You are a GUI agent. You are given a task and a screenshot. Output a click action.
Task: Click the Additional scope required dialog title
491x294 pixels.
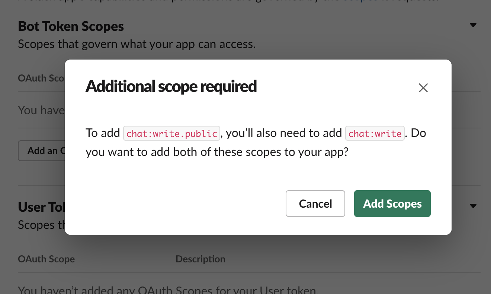(171, 87)
